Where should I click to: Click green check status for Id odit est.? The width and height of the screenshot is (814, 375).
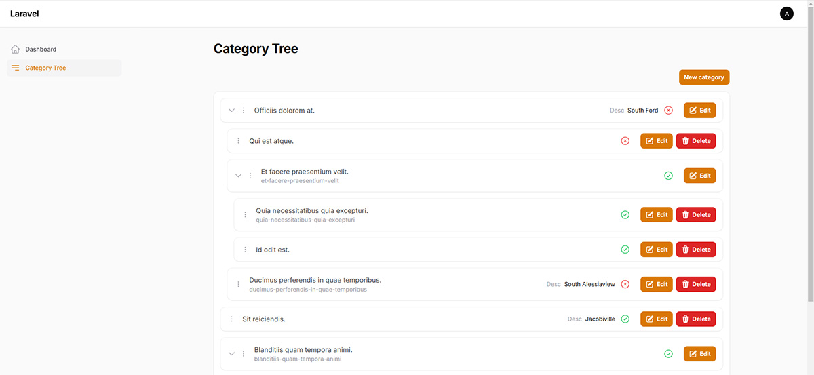click(x=625, y=250)
